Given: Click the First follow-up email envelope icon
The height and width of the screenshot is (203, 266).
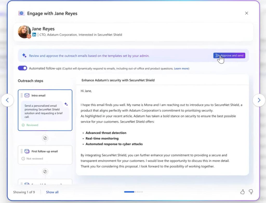Looking at the screenshot, I should click(27, 151).
